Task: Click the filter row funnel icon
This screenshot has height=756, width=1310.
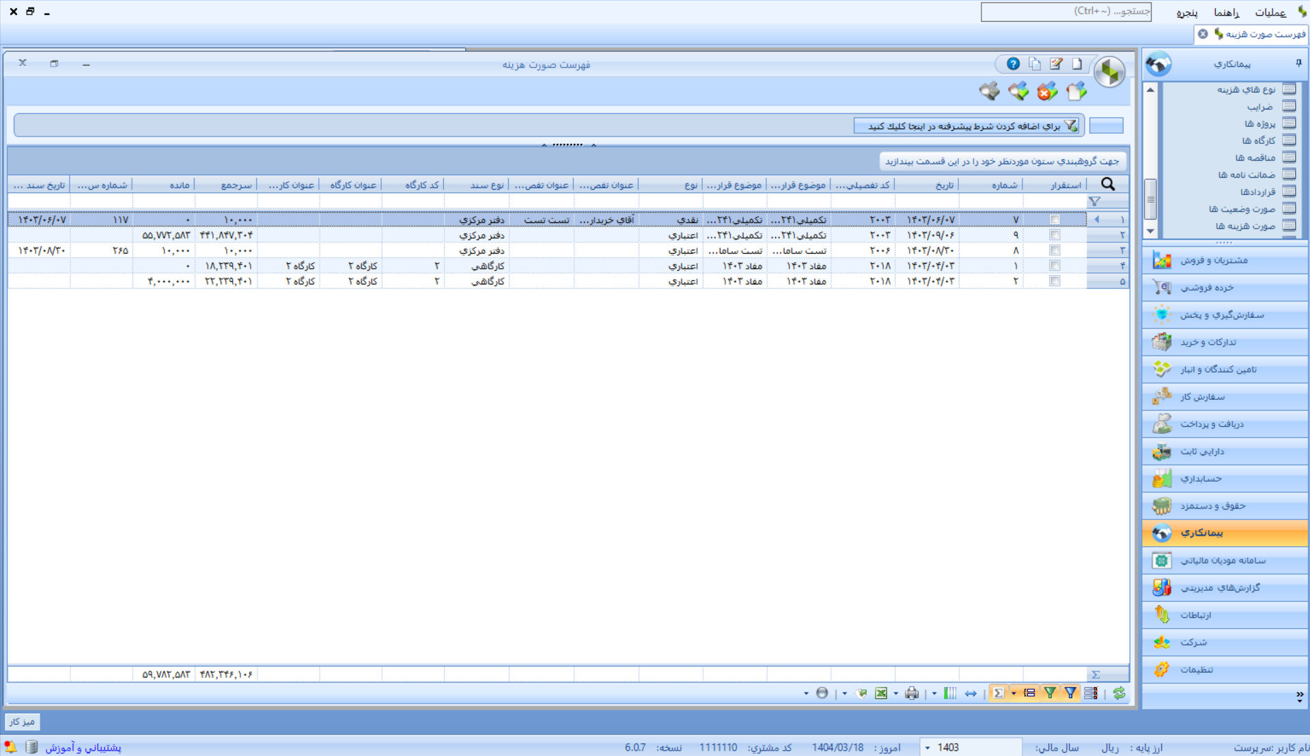Action: [x=1095, y=201]
